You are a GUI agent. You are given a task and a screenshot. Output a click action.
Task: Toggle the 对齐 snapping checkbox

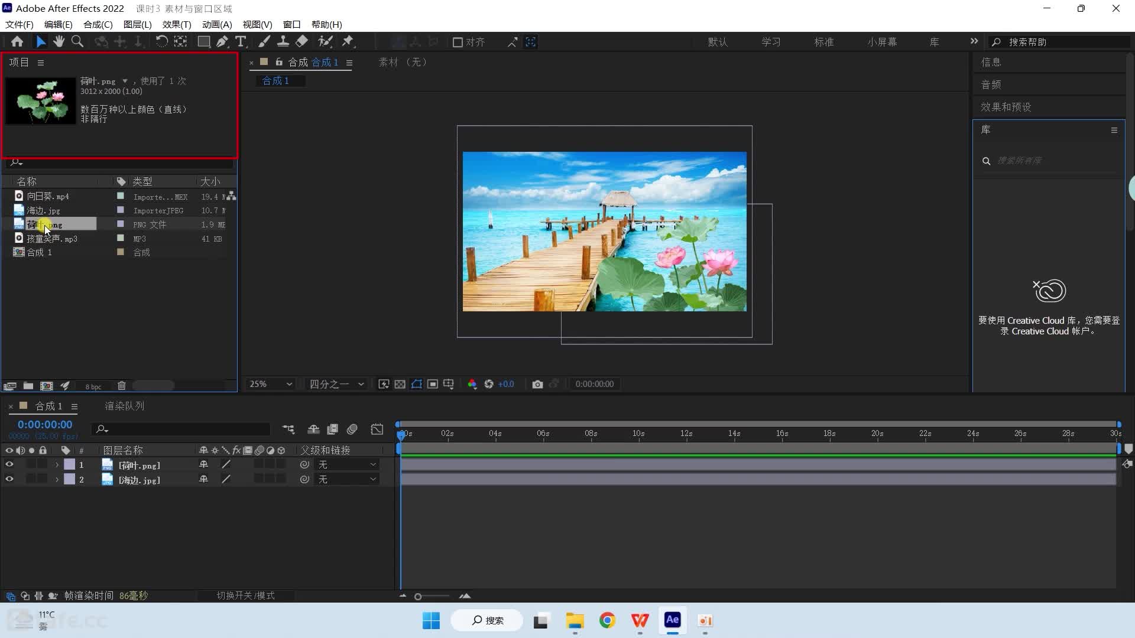click(x=458, y=42)
